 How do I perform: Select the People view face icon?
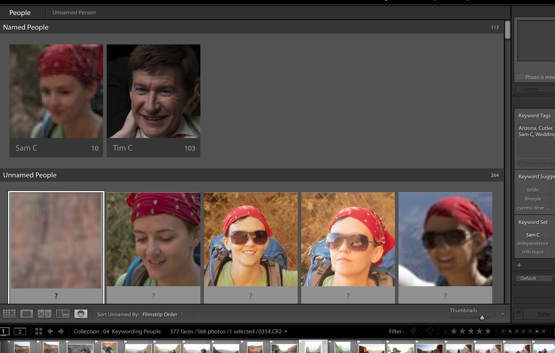click(x=80, y=314)
